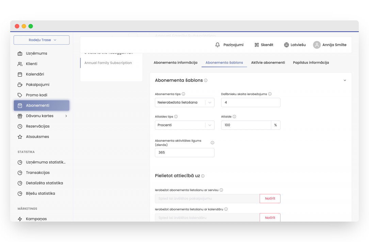Click info icon beside Dalībnieku skaita ierobežojums
Image resolution: width=369 pixels, height=242 pixels.
[270, 94]
